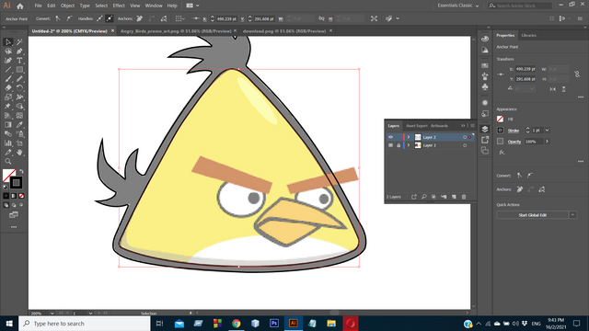Select the Rotate tool

19,88
